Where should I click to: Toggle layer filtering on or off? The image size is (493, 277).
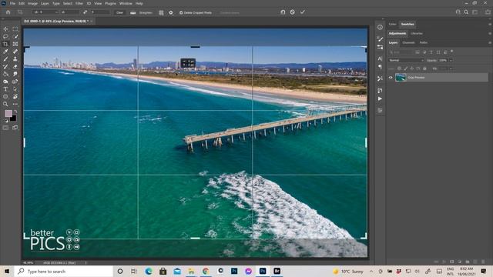[452, 52]
